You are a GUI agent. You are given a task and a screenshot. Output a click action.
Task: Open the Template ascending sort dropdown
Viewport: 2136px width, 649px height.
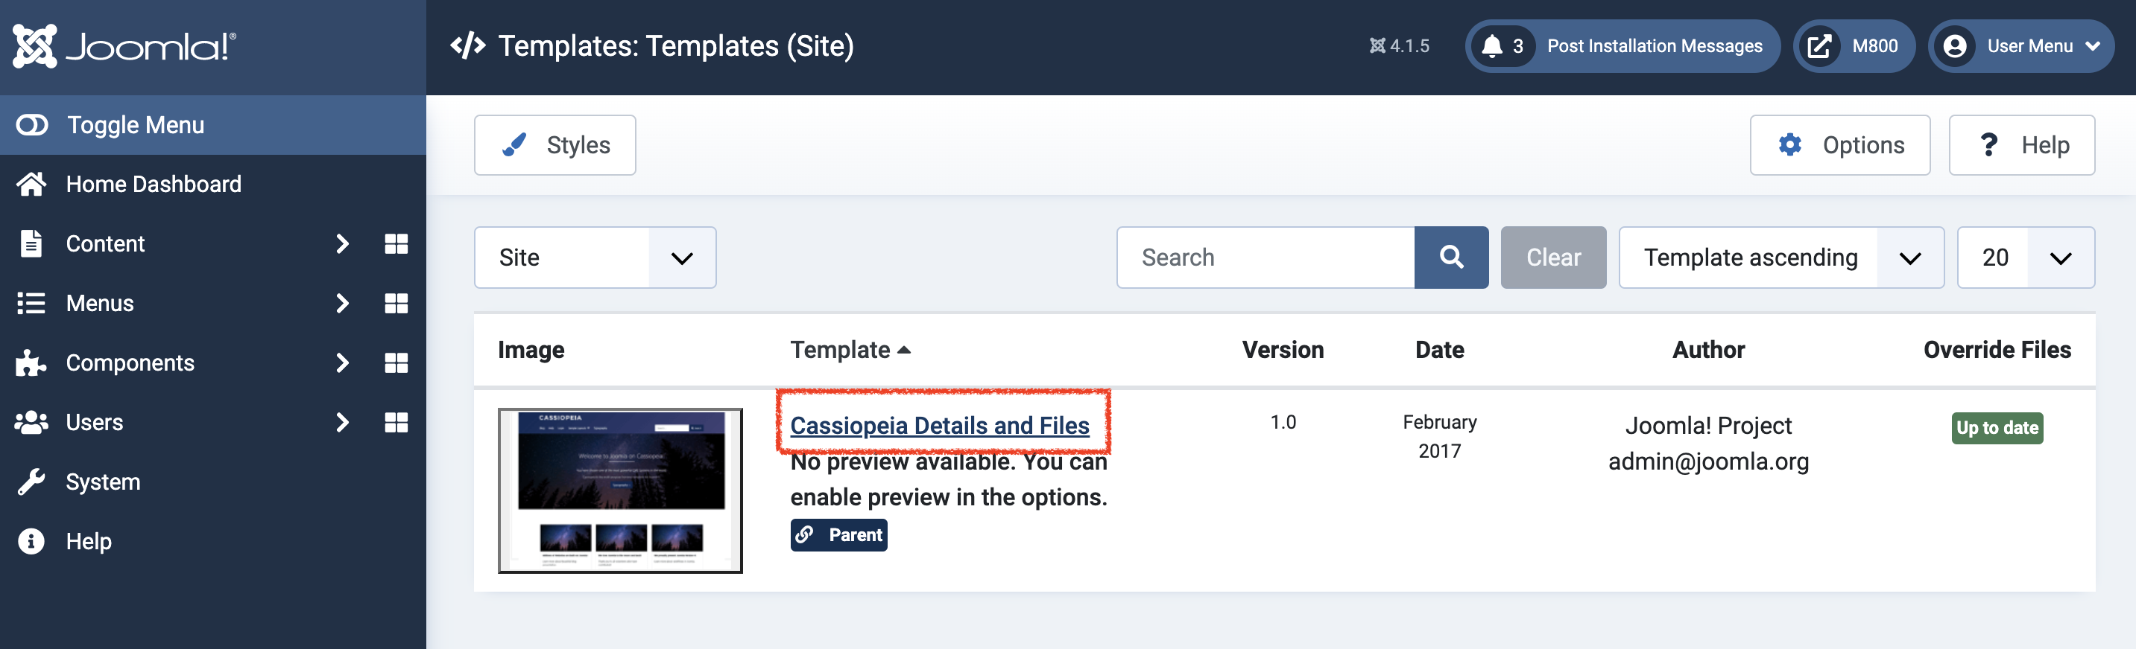[x=1780, y=258]
